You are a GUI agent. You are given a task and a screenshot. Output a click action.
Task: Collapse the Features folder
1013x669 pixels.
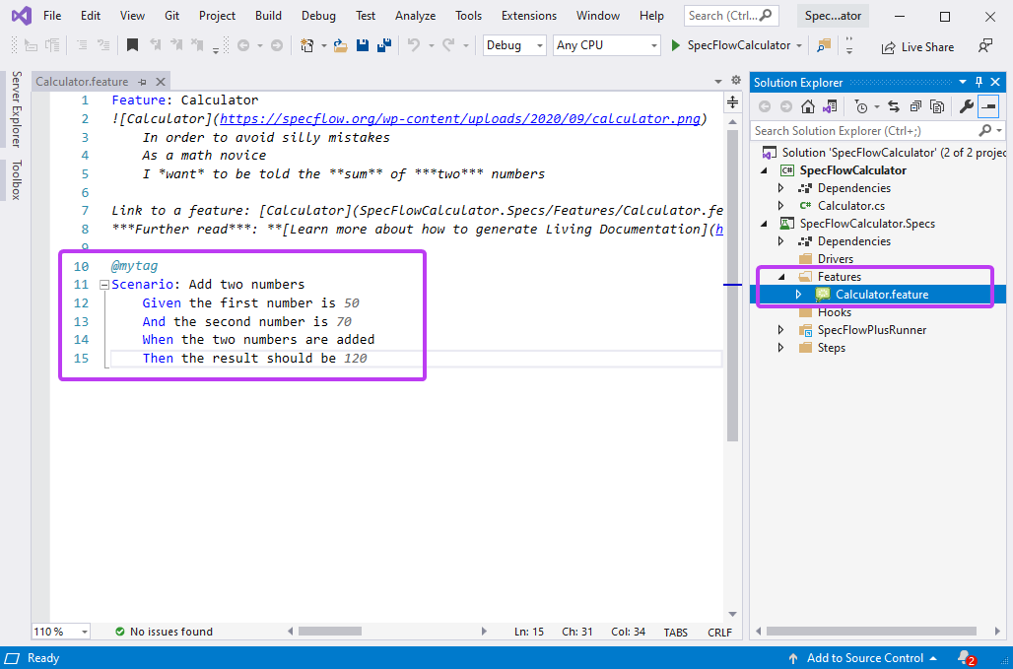click(781, 277)
